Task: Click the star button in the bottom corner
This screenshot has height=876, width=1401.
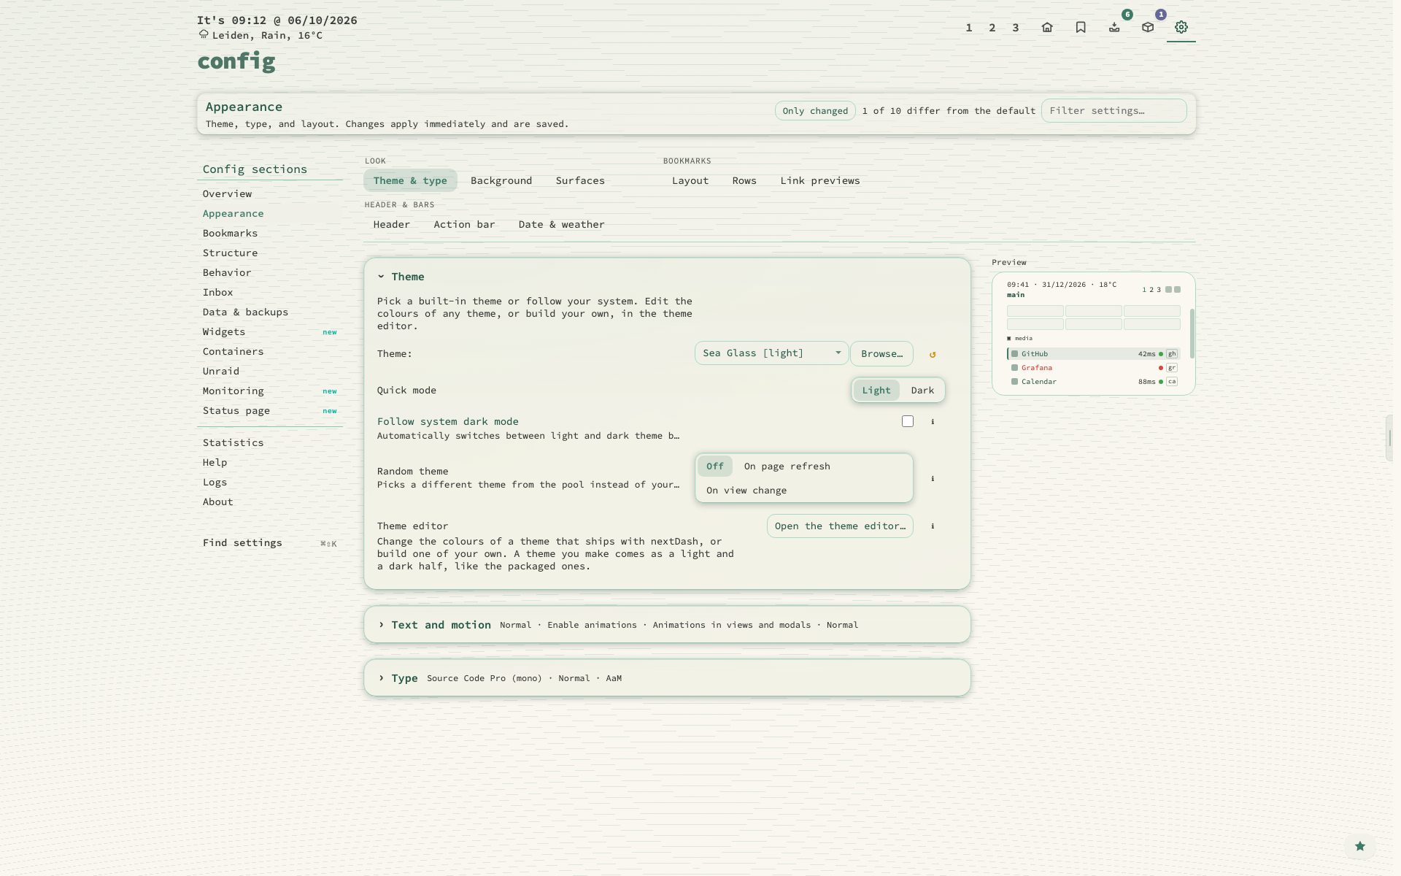Action: point(1360,846)
